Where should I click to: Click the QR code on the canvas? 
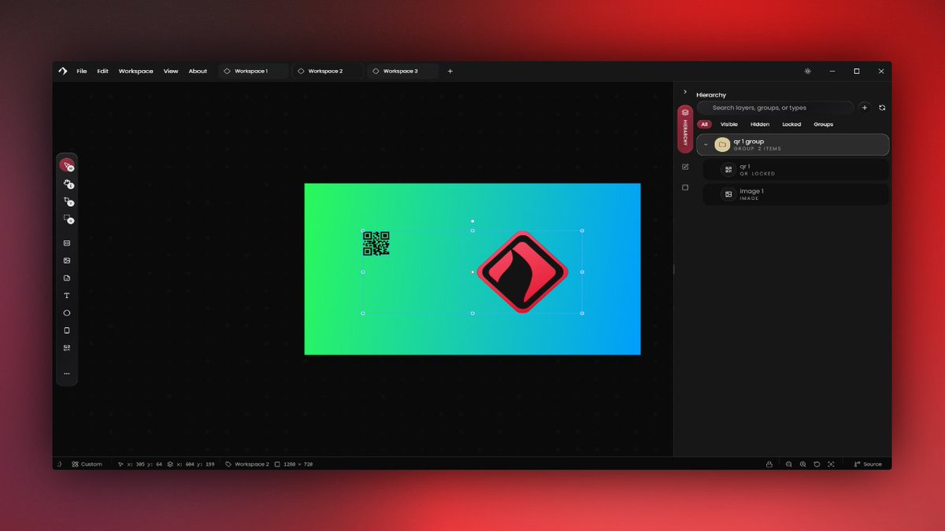click(x=376, y=244)
